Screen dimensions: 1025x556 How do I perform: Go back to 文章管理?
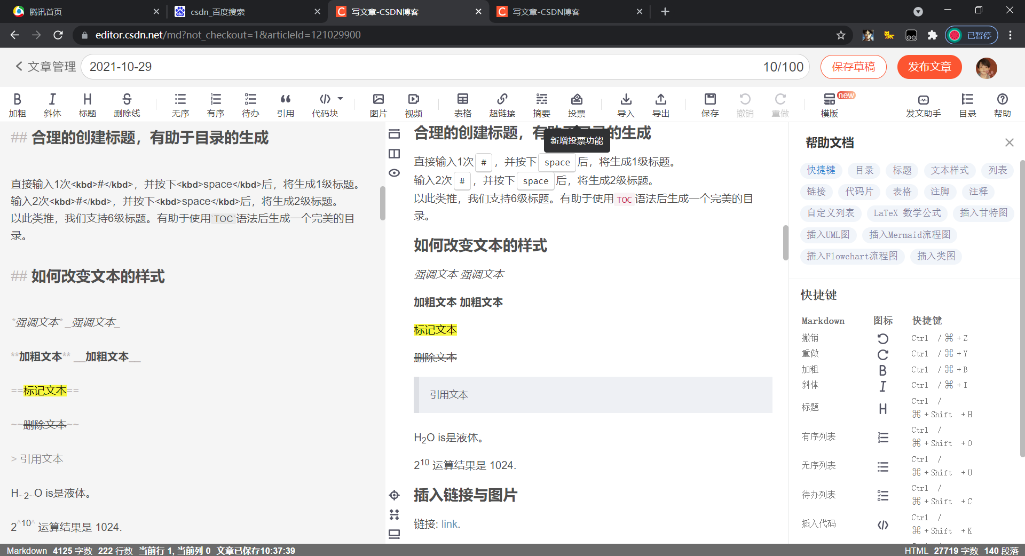46,67
